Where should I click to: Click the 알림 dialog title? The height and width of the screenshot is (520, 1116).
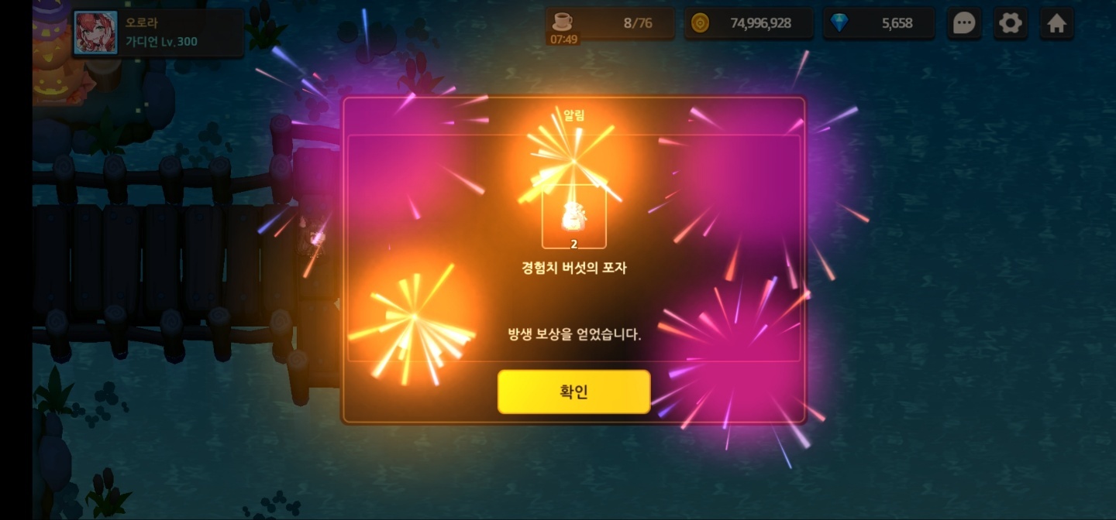[573, 115]
